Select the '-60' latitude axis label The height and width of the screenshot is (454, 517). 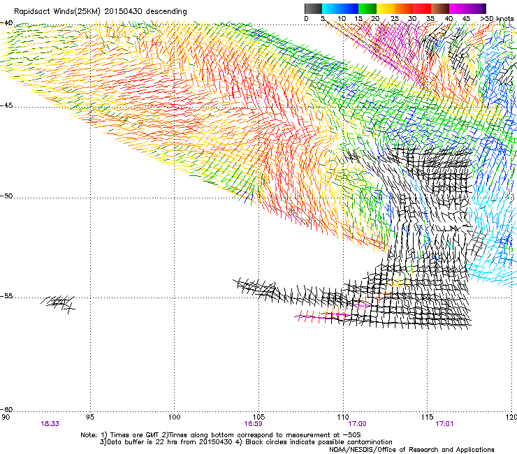[6, 409]
